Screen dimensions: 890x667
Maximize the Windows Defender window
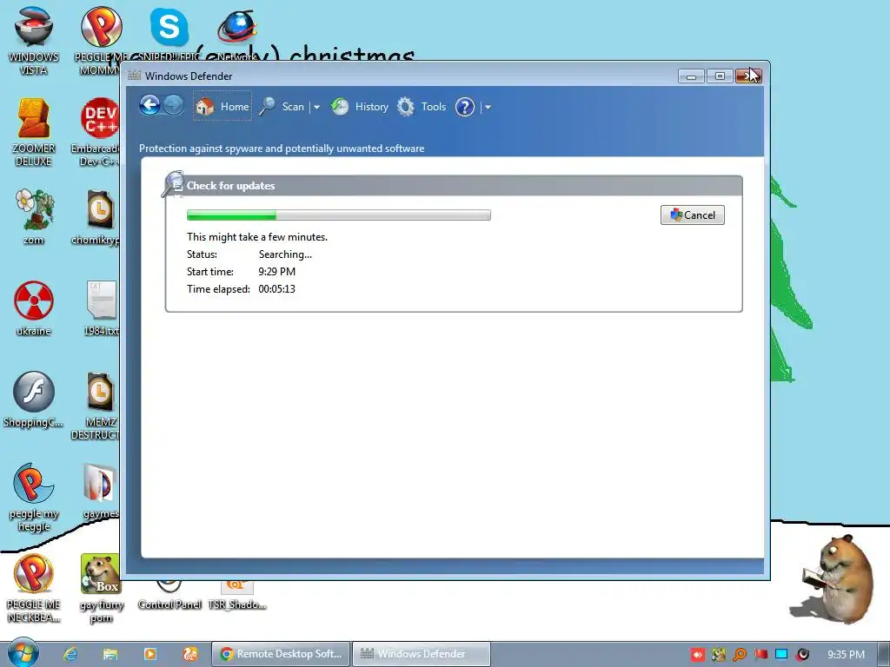720,76
